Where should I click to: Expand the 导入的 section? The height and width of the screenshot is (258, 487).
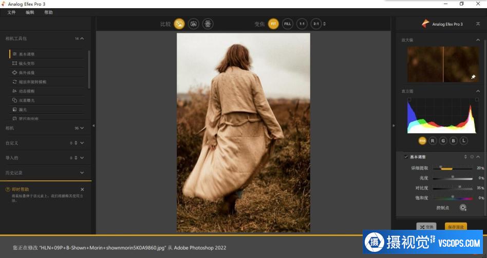coord(82,158)
